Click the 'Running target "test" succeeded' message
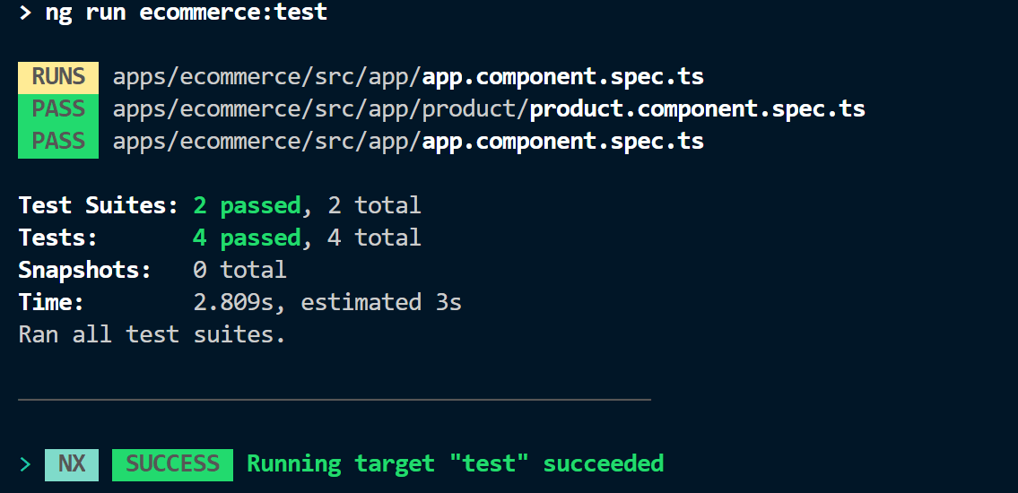Image resolution: width=1018 pixels, height=493 pixels. coord(455,464)
